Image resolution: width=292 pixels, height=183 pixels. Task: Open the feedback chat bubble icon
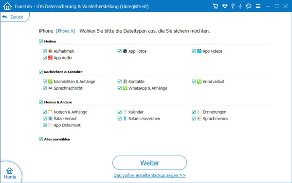249,6
